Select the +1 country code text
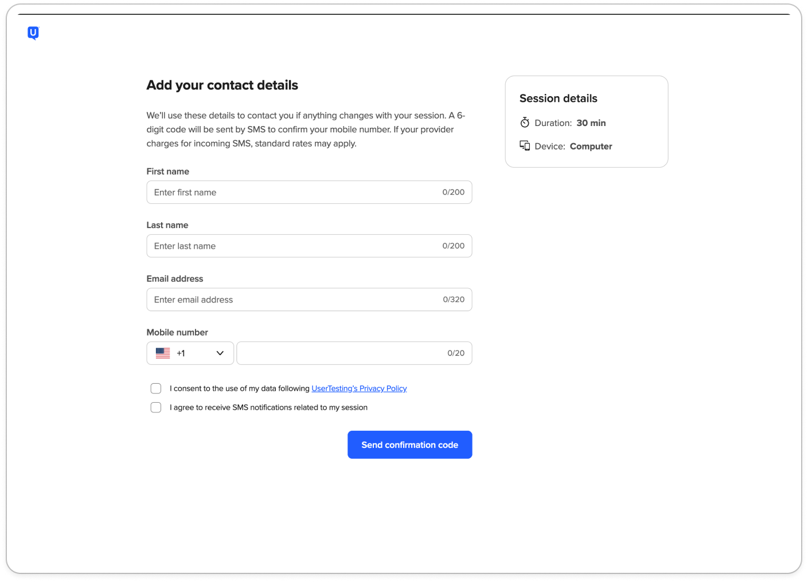The height and width of the screenshot is (582, 808). coord(181,353)
